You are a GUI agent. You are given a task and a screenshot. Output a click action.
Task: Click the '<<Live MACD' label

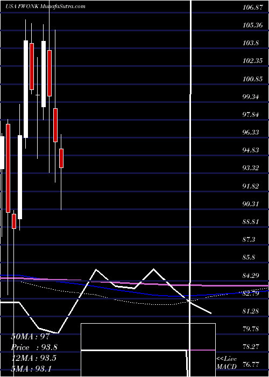point(226,362)
